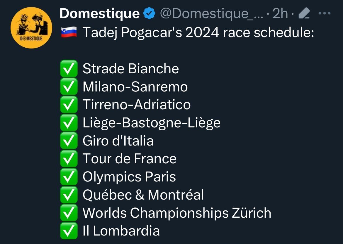Click the checkmark beside Strade Bianche
Image resolution: width=343 pixels, height=244 pixels.
69,69
